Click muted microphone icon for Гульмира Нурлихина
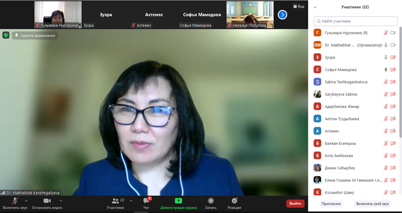This screenshot has height=213, width=402. (386, 33)
